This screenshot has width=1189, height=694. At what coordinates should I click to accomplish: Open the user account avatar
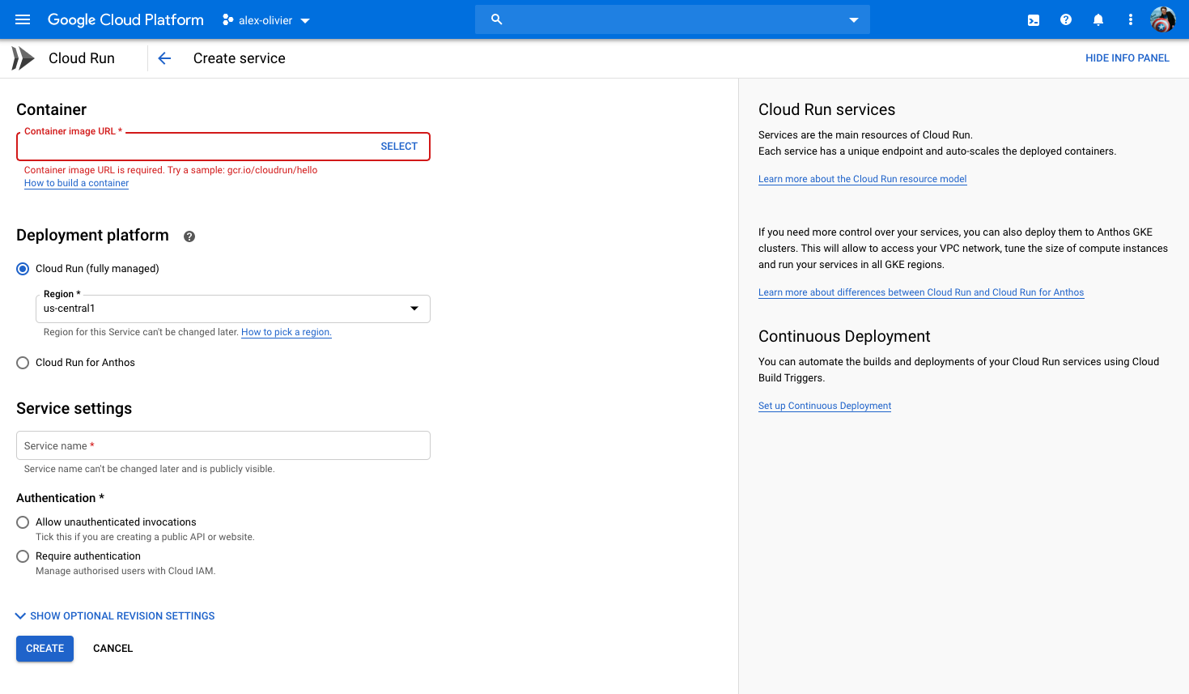[1163, 19]
